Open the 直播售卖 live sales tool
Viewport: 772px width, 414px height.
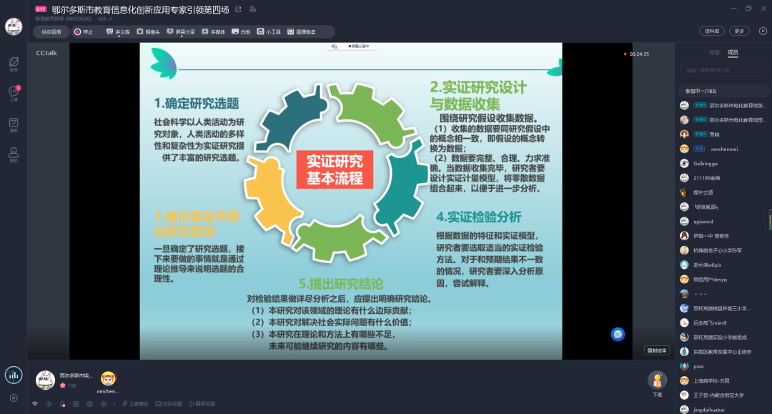click(302, 32)
